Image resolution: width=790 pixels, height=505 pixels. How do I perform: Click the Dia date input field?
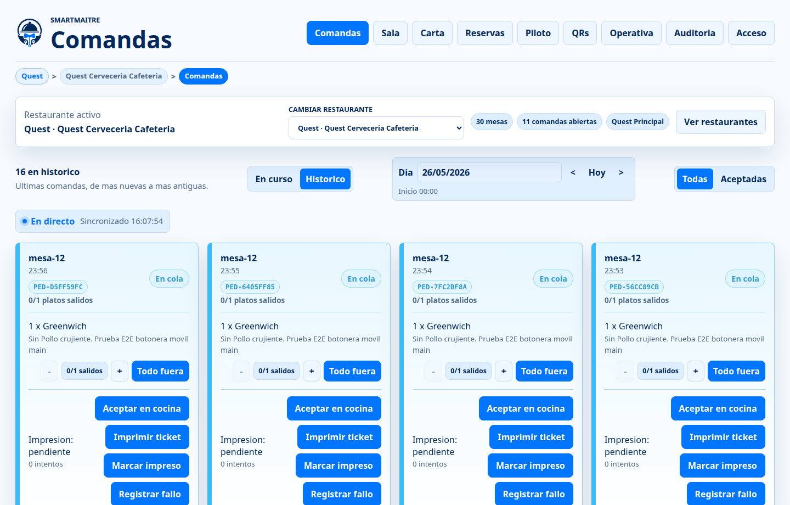coord(489,172)
